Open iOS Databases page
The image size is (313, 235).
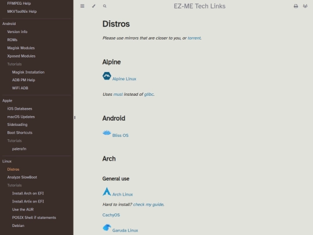(x=20, y=109)
